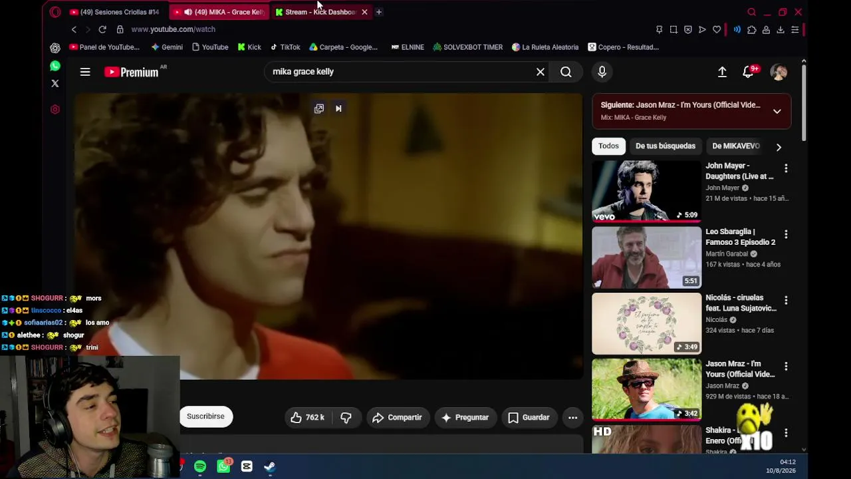Open the Opera main menu logo
Screen dimensions: 851x479
click(55, 12)
